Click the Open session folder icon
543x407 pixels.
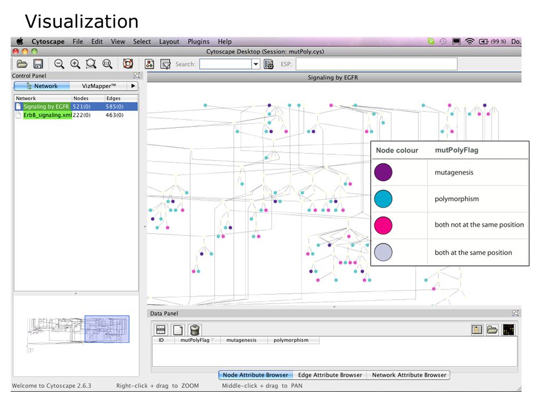tap(22, 64)
